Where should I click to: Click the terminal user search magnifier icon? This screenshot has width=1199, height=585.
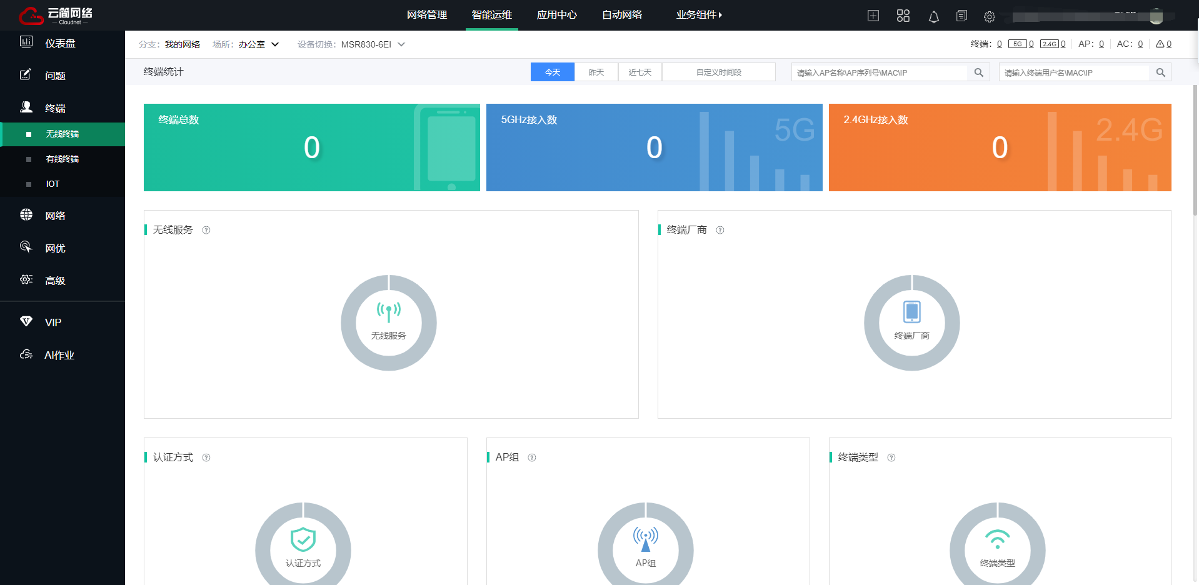(x=1160, y=72)
